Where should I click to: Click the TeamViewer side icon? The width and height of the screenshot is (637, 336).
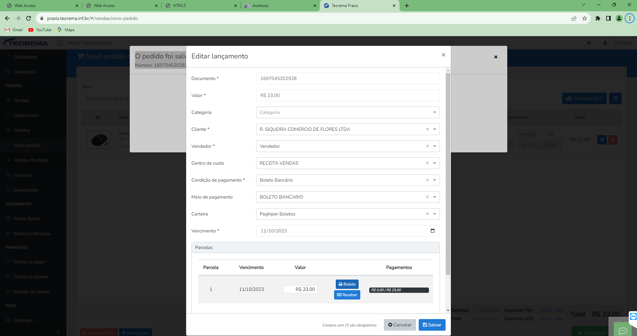tap(633, 316)
